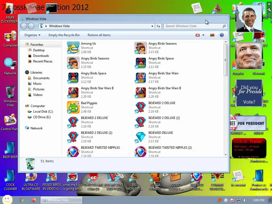The height and width of the screenshot is (204, 272).
Task: Select CD Drive (E:)
Action: (42, 117)
